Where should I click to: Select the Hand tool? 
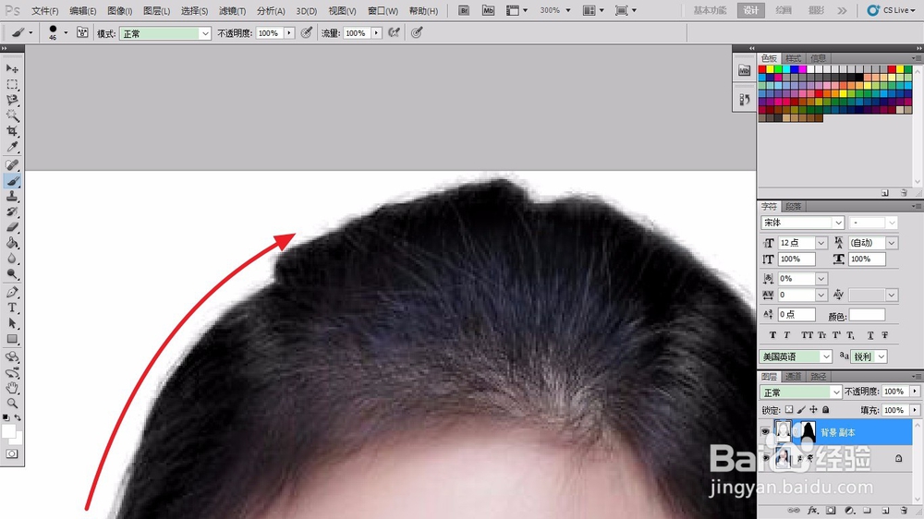(x=12, y=388)
